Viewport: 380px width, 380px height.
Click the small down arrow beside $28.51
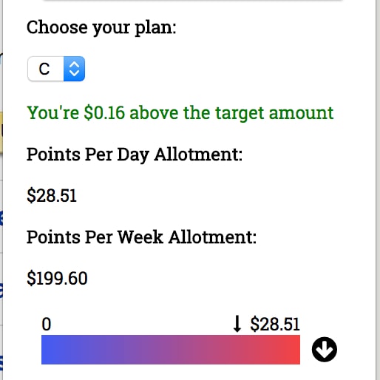tap(237, 324)
